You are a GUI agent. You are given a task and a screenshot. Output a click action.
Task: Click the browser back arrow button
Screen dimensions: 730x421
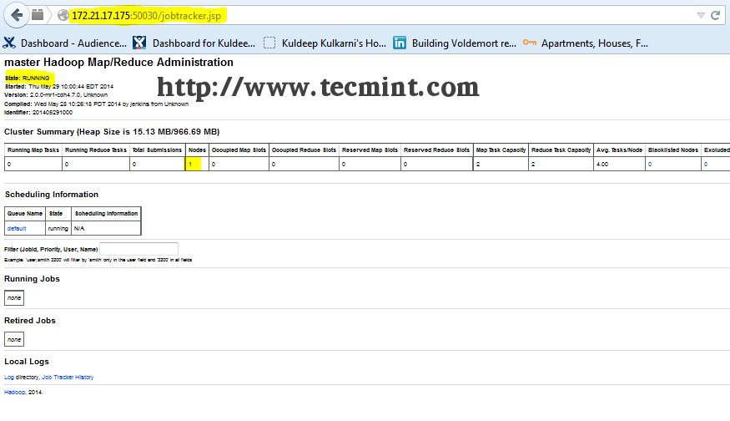(17, 15)
